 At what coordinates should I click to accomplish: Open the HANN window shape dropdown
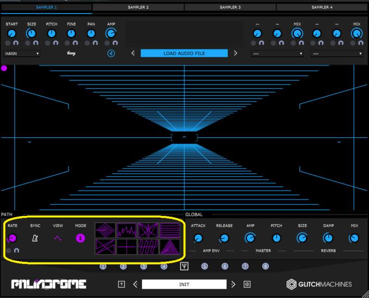22,54
